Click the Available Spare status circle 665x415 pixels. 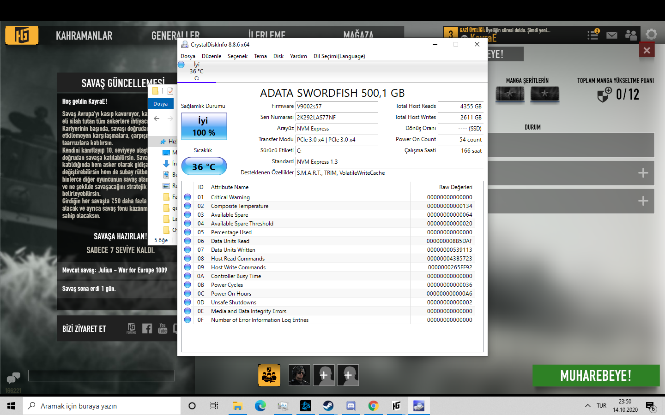click(187, 214)
